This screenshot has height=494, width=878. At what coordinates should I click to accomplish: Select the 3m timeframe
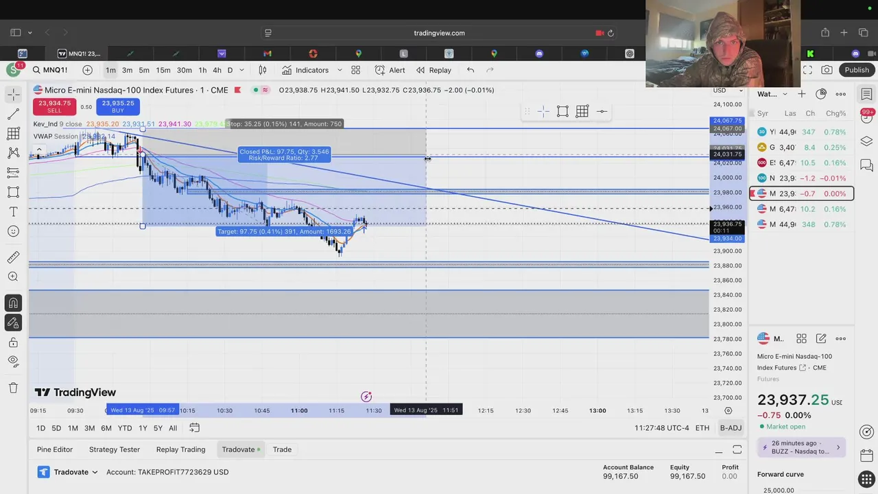coord(127,70)
